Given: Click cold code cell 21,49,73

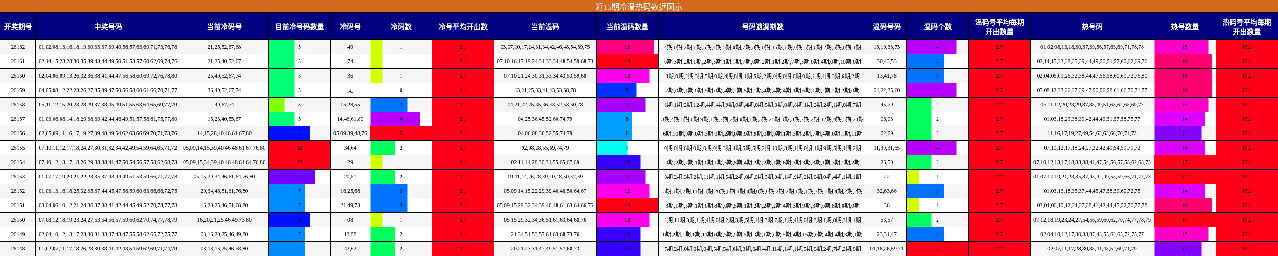Looking at the screenshot, I should pos(350,205).
